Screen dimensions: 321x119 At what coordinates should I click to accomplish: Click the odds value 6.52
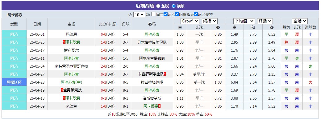pos(272,34)
